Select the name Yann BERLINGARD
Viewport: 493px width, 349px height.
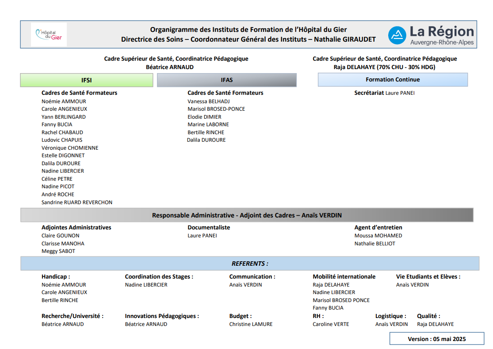click(x=64, y=117)
